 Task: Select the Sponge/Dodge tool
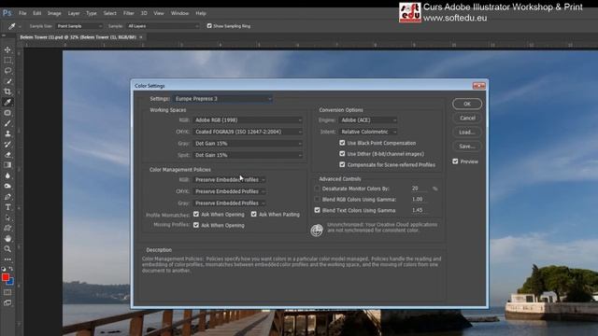(x=7, y=187)
